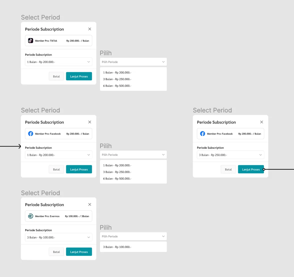Close the TikTok Periode Subscription dialog
Screen dimensions: 294x277
click(x=90, y=29)
